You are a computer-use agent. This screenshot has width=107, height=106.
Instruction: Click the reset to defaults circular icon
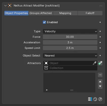pos(95,99)
